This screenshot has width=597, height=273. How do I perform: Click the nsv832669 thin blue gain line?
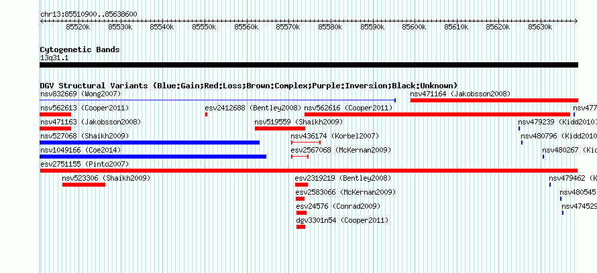(218, 100)
